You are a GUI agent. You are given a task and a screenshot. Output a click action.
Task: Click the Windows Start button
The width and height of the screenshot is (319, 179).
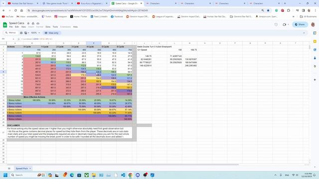tap(5, 175)
